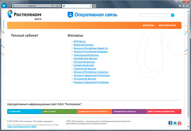Screen dimensions: 191x131
Task: Open Филиал в Республике Мордовия link
Action: point(91,52)
